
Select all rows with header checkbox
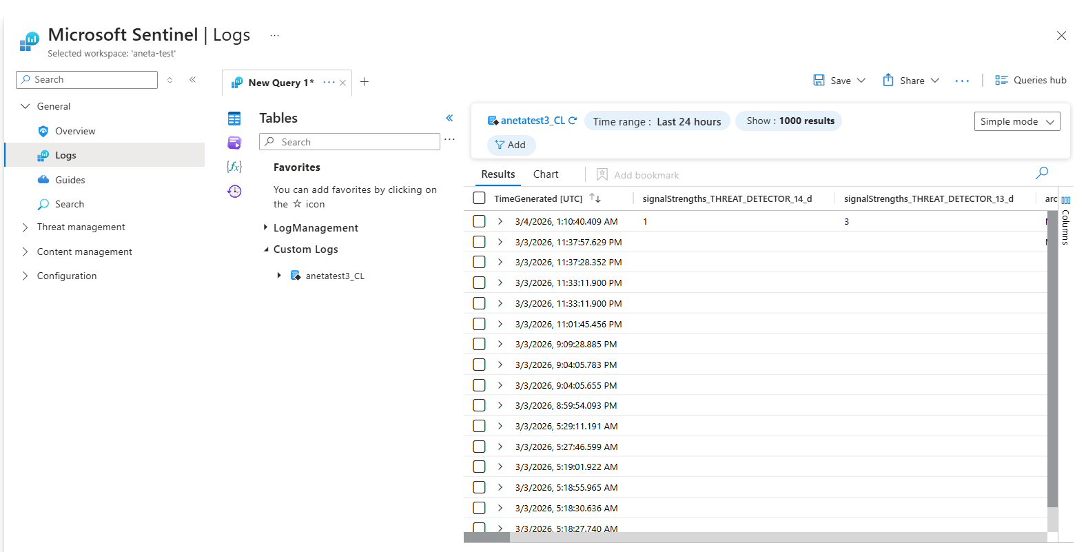pyautogui.click(x=479, y=198)
